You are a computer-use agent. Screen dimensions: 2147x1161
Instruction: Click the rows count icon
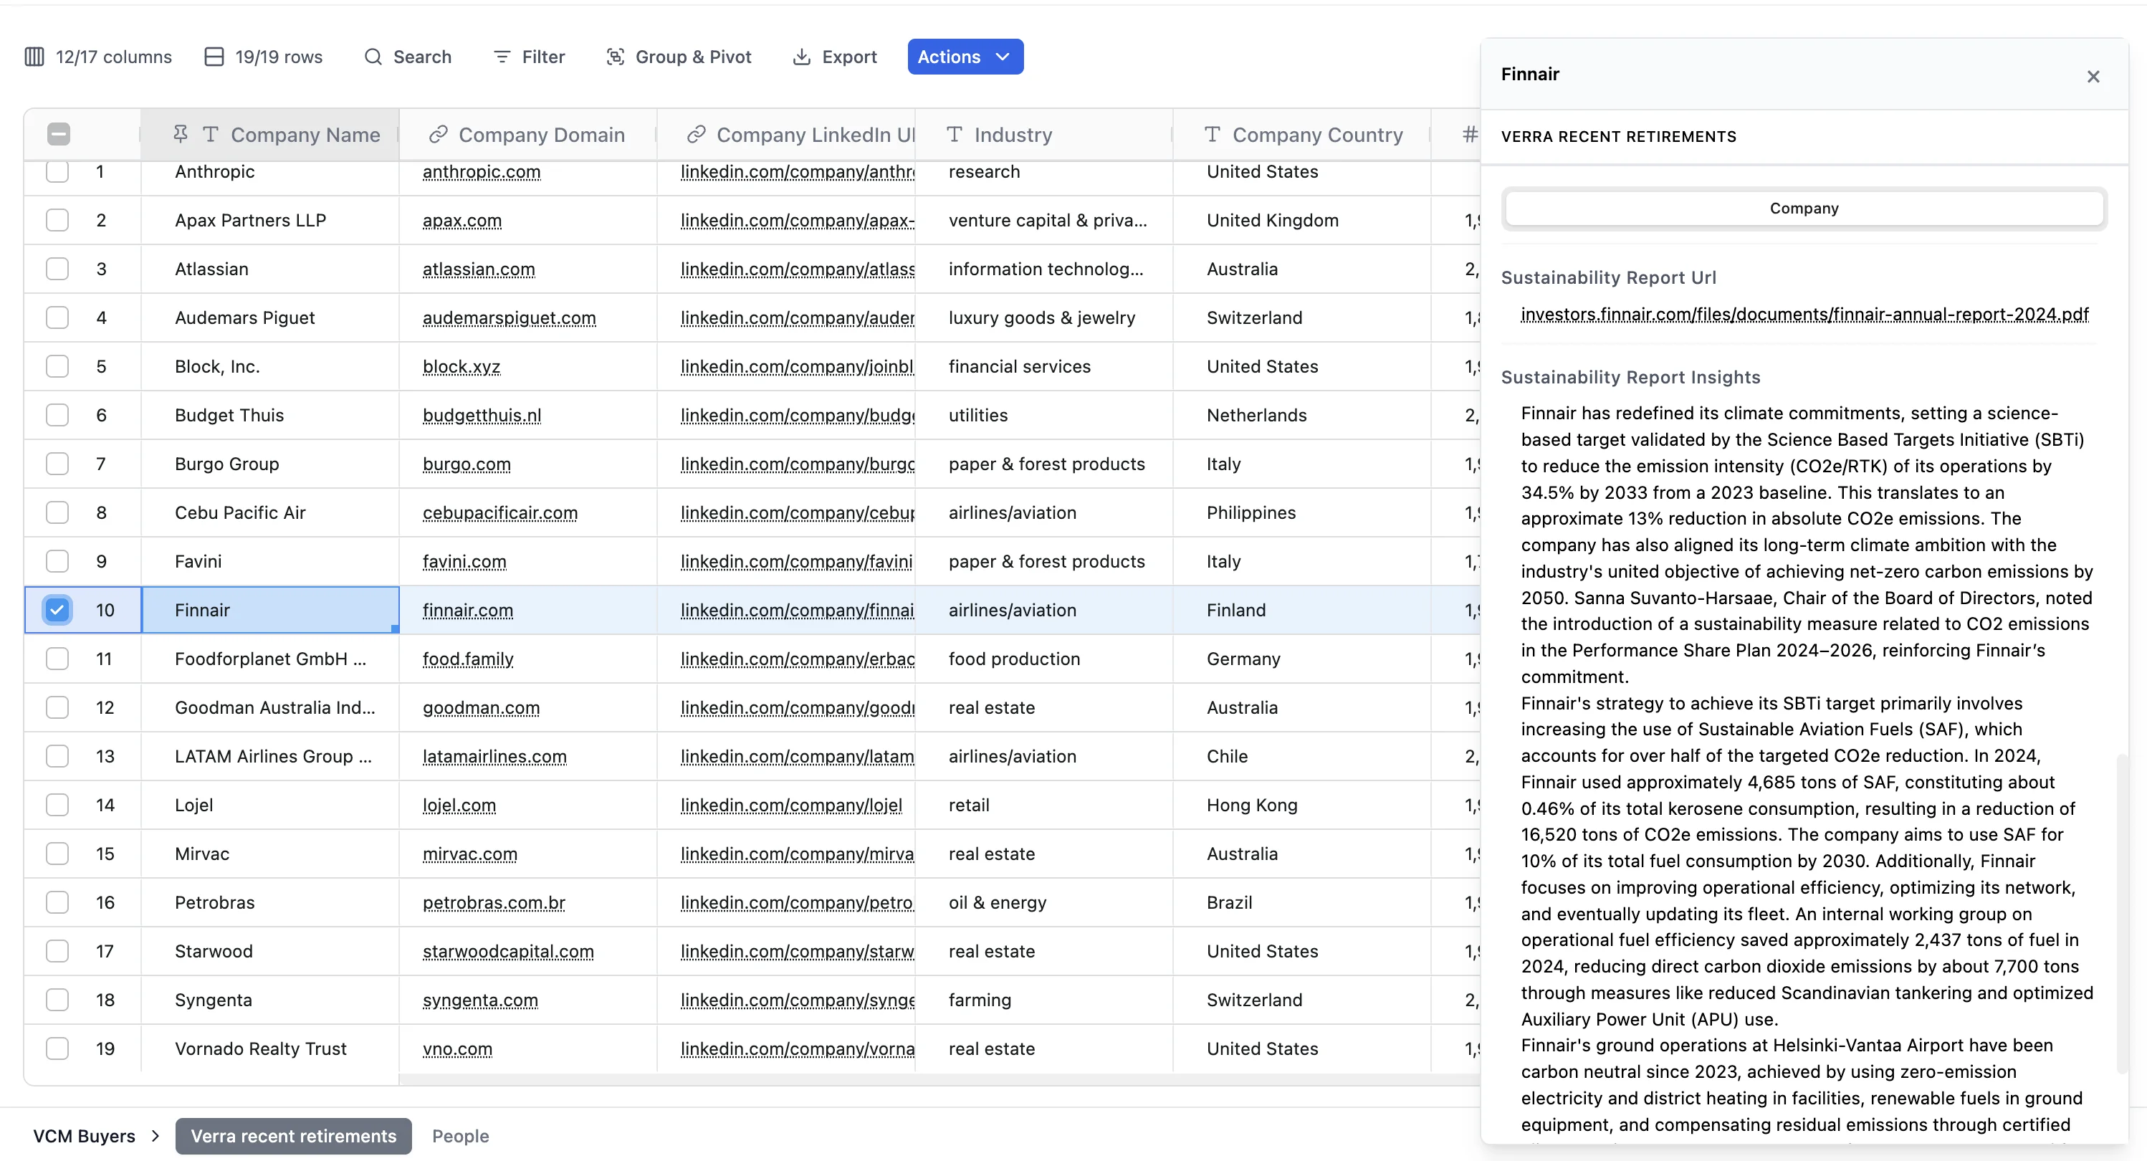(x=214, y=57)
